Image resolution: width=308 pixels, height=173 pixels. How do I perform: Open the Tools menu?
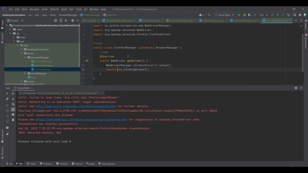click(x=79, y=9)
